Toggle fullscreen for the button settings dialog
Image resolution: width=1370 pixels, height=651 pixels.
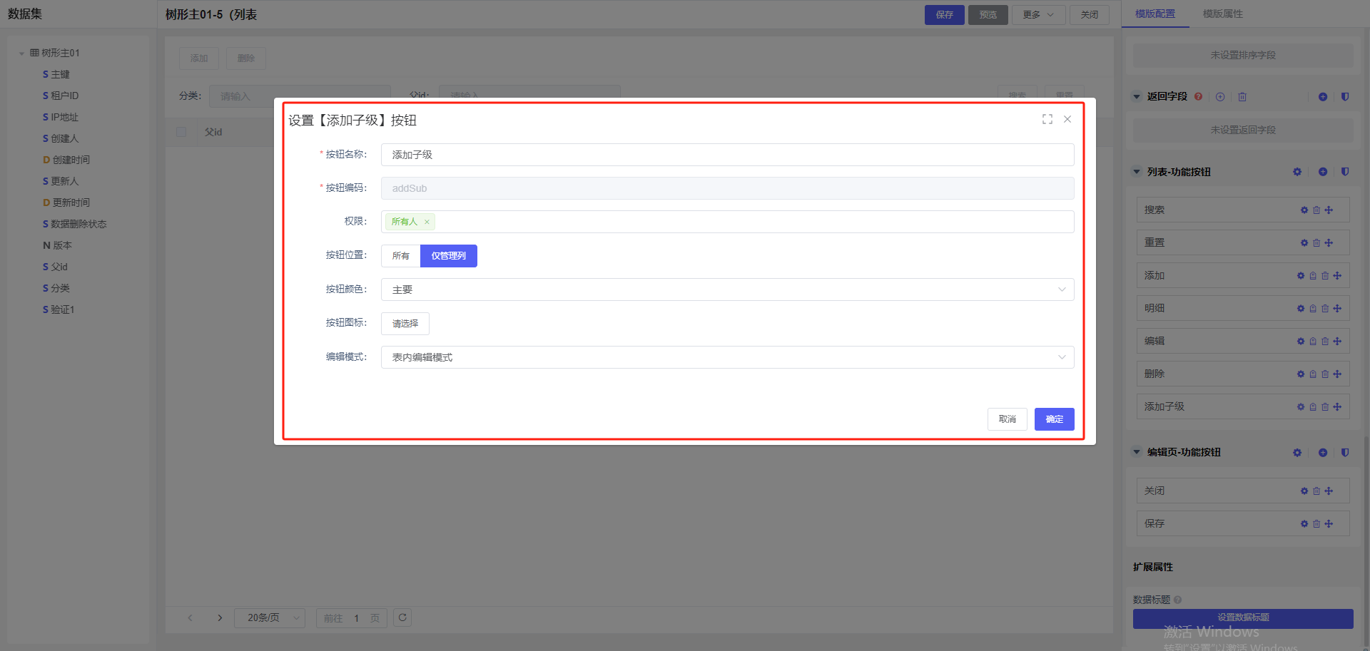click(x=1047, y=120)
